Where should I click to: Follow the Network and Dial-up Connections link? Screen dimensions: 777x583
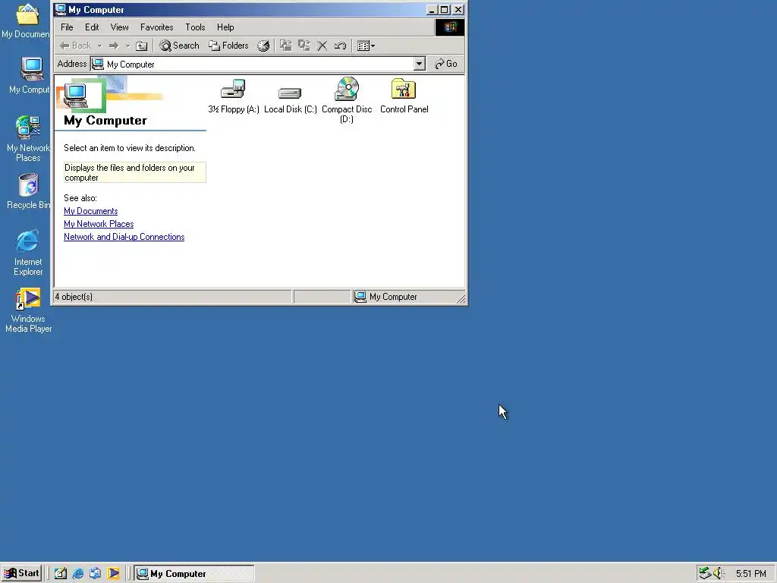(124, 237)
